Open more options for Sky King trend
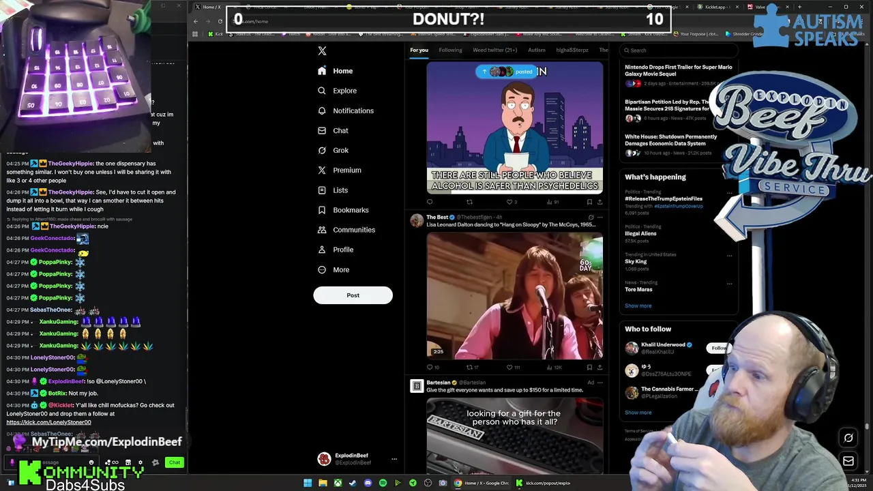Viewport: 873px width, 491px height. 729,256
